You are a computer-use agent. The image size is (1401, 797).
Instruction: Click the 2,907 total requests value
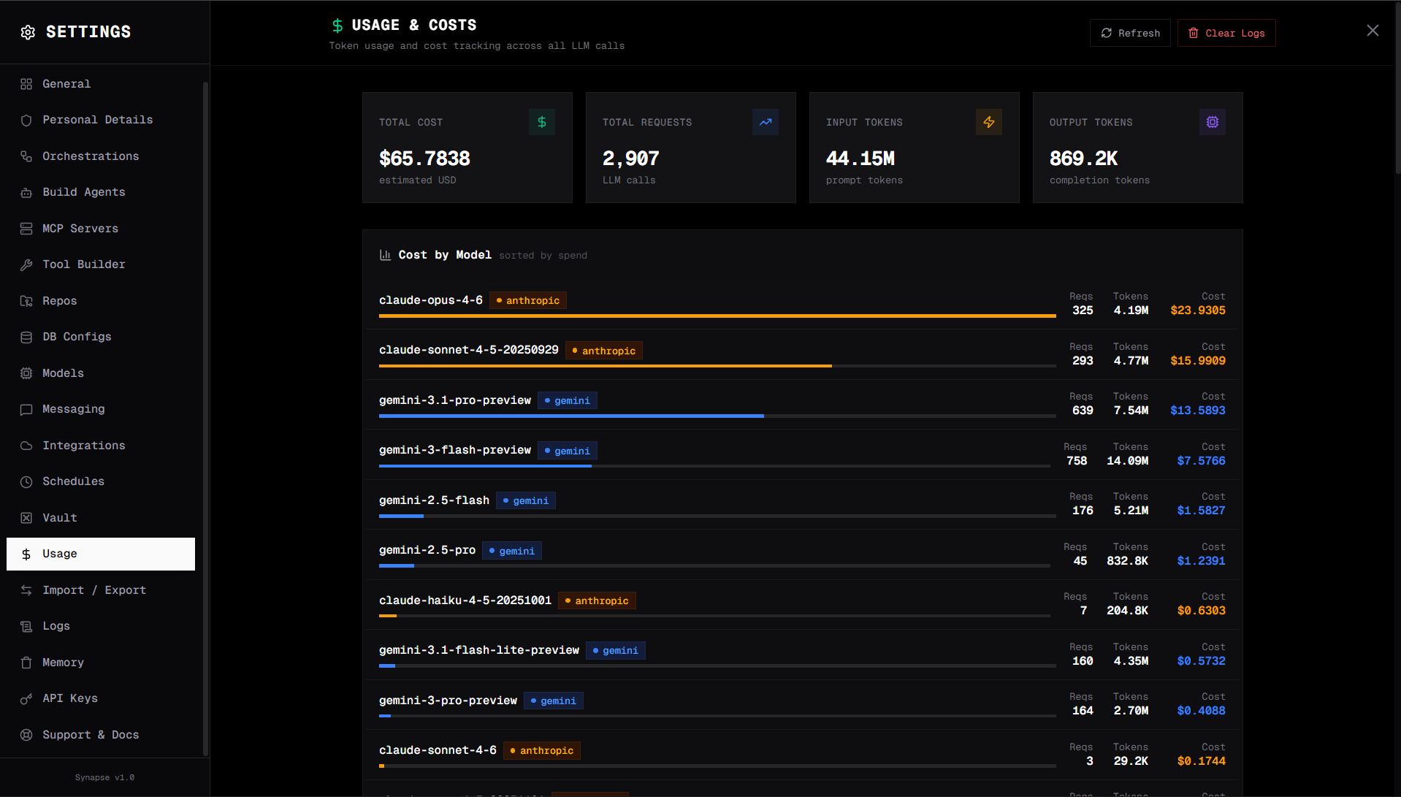(x=630, y=159)
